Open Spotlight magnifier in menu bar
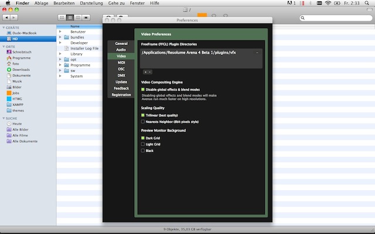 [367, 3]
